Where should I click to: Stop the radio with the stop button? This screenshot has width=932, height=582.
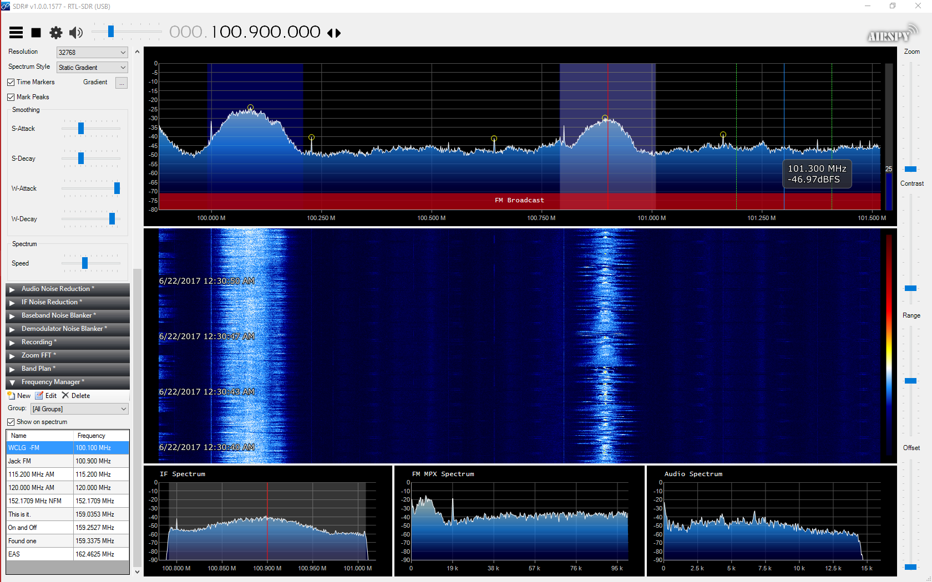point(36,33)
